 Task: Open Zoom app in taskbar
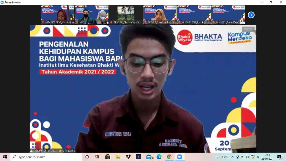coord(180,157)
